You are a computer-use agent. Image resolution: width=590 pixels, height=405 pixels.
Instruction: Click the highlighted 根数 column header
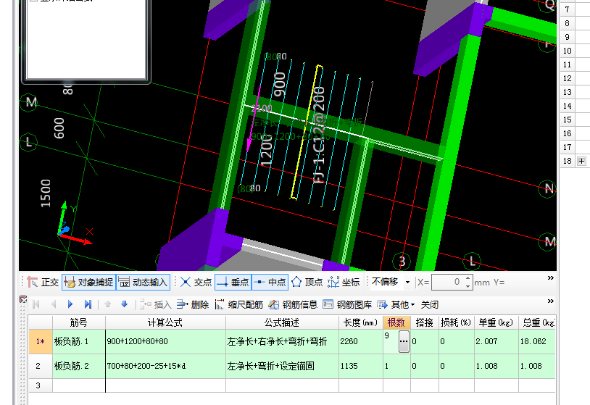[396, 322]
